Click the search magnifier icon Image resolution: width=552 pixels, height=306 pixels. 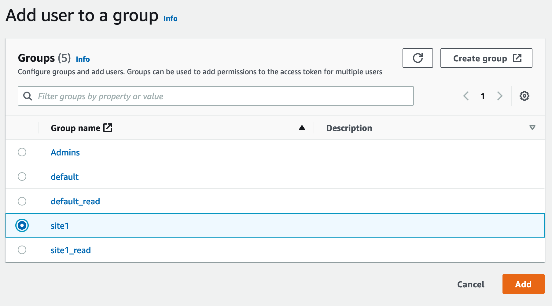(28, 96)
